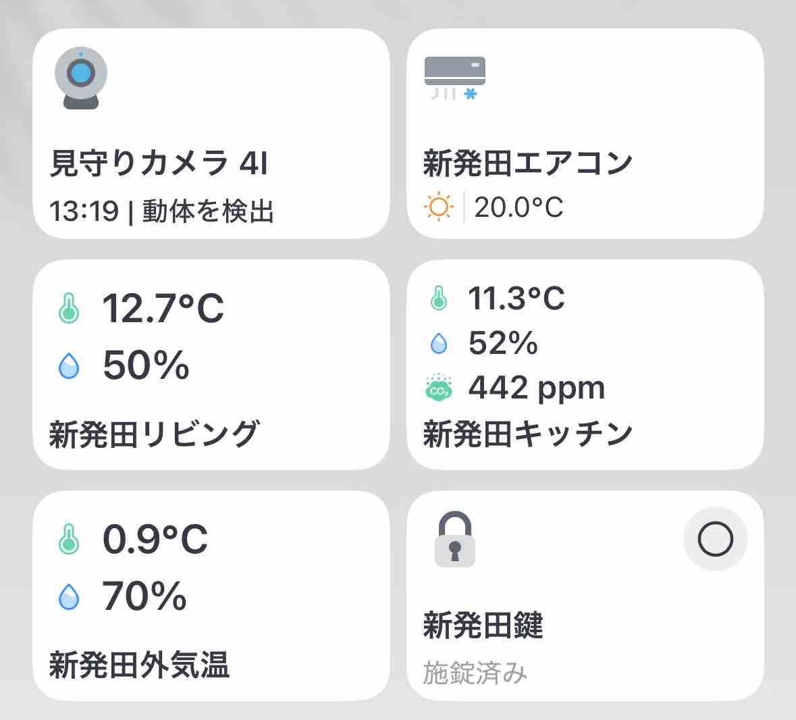Click the 442 ppm CO2 reading
The image size is (796, 720).
(537, 388)
